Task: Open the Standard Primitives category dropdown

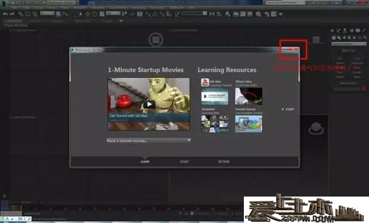Action: pos(349,44)
